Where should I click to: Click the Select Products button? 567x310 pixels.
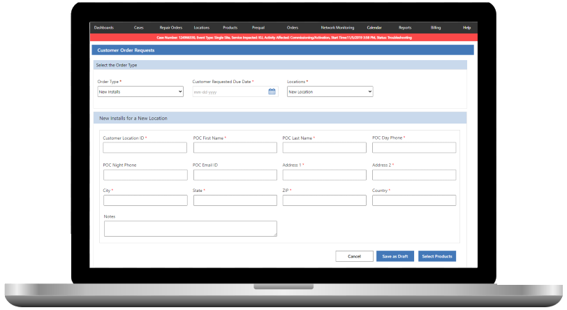click(x=437, y=256)
